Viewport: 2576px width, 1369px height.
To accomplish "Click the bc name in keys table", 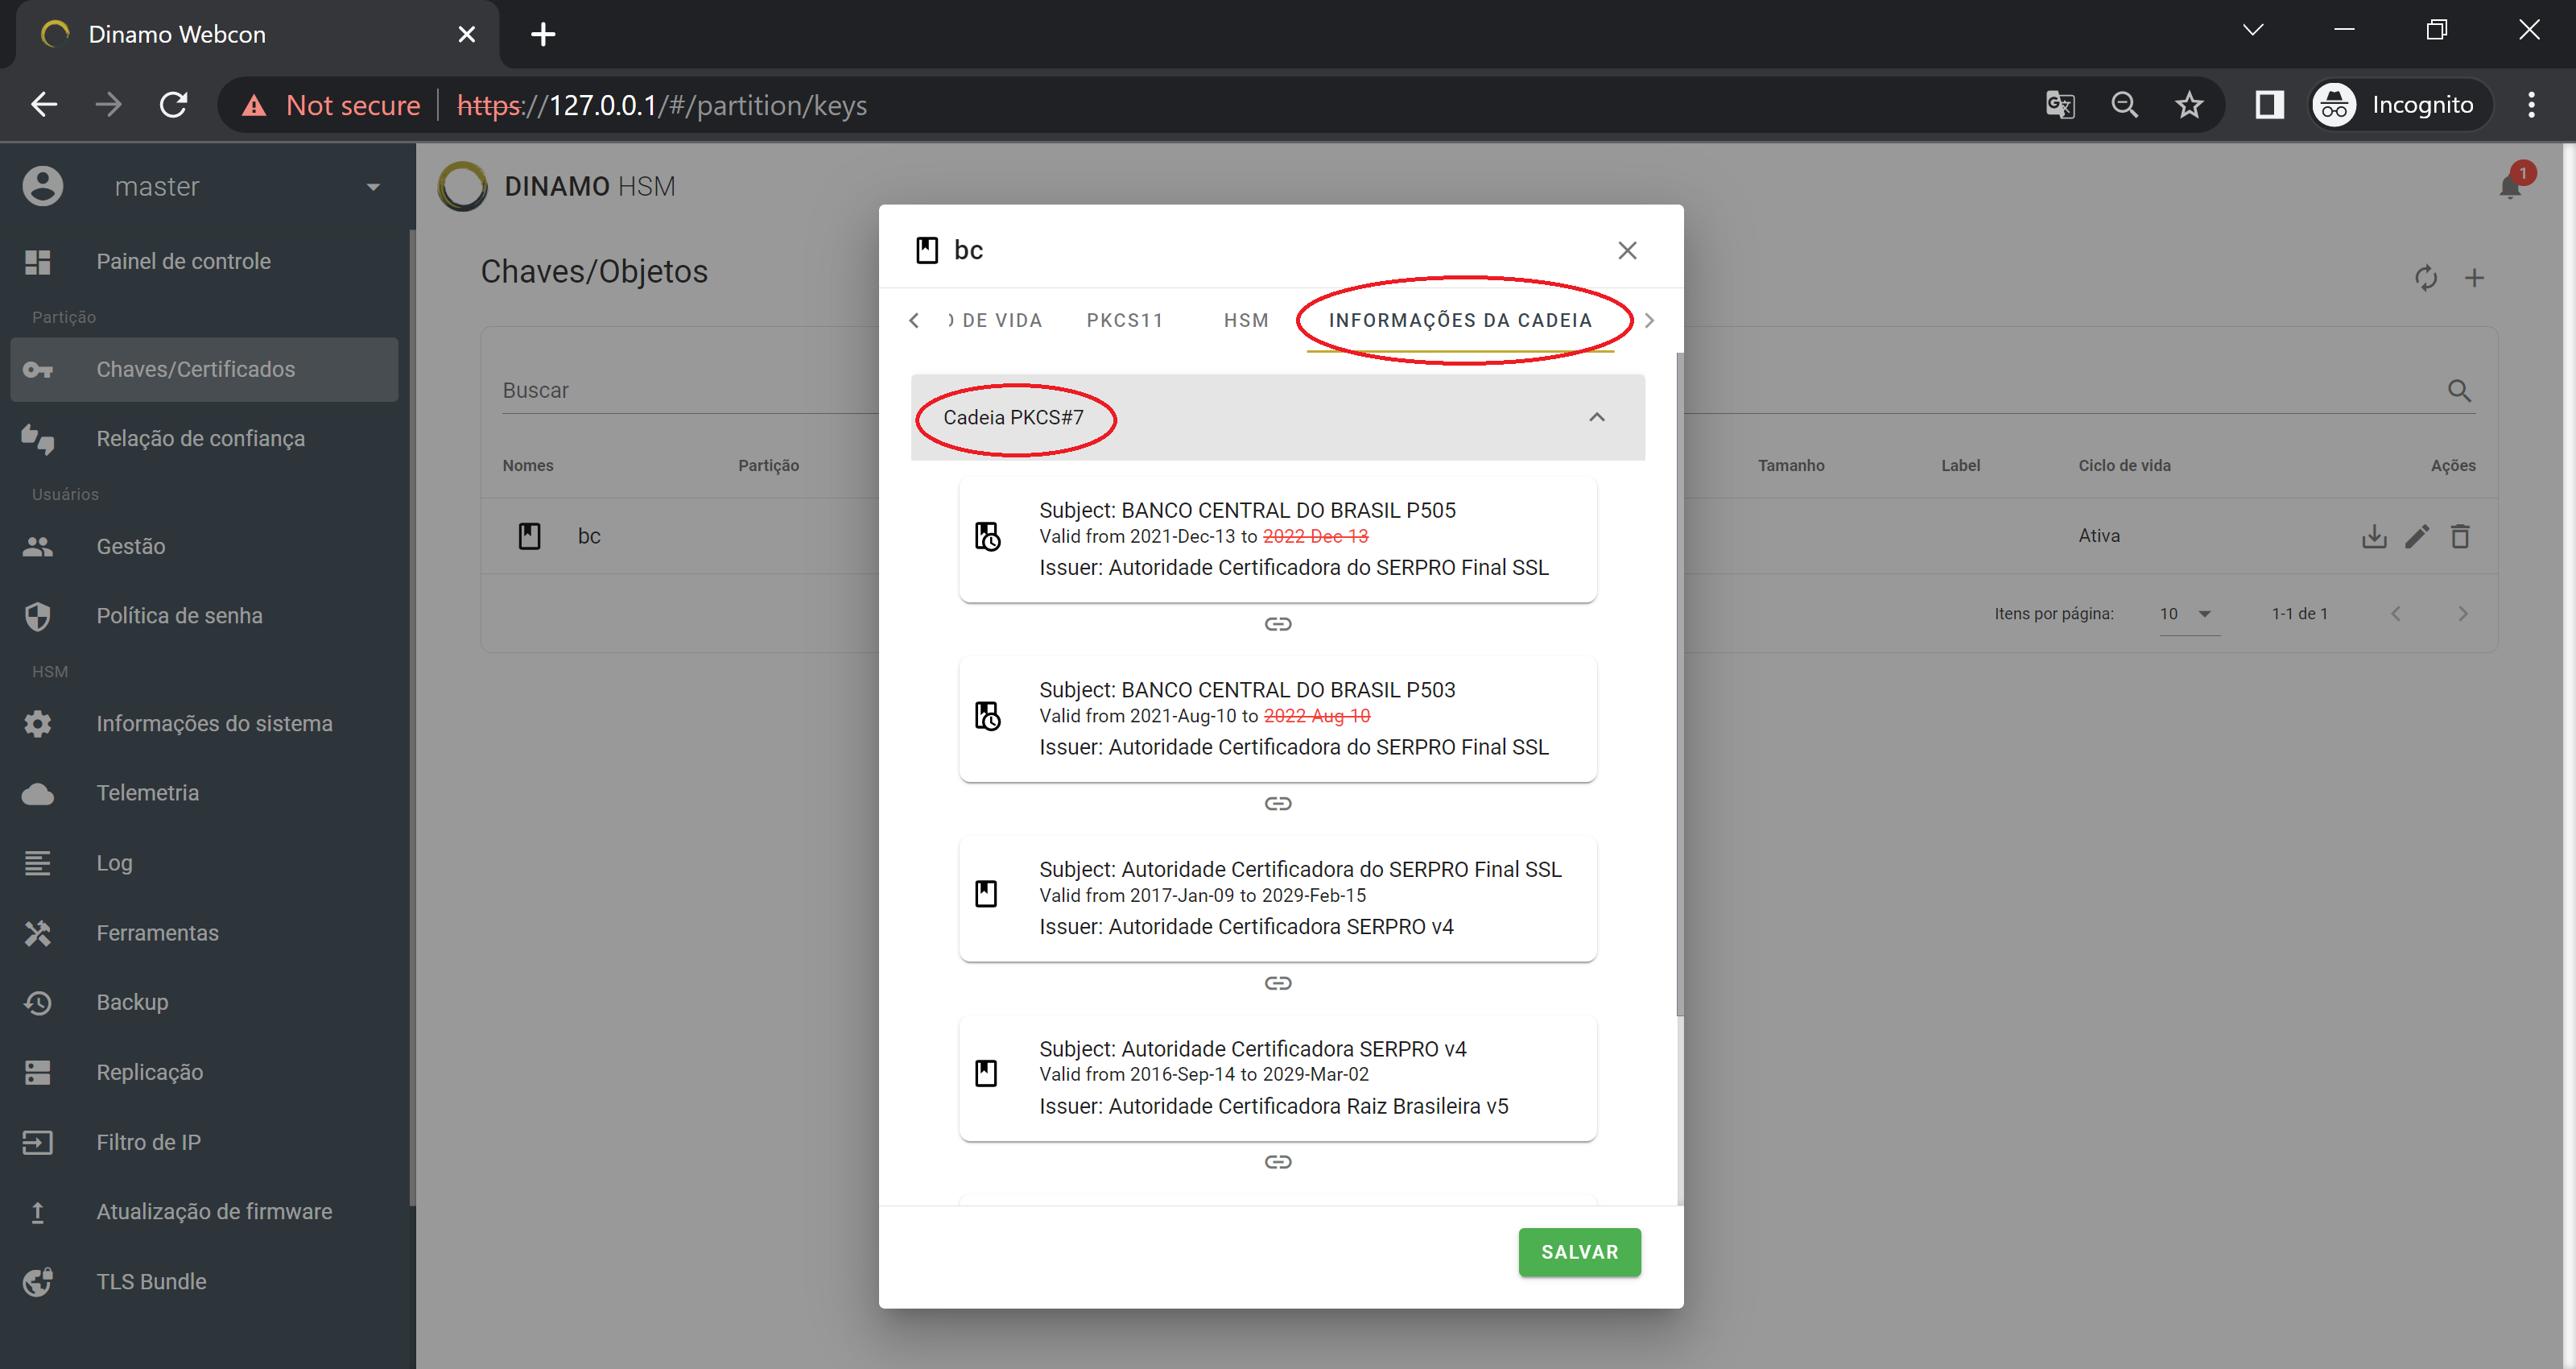I will (589, 536).
